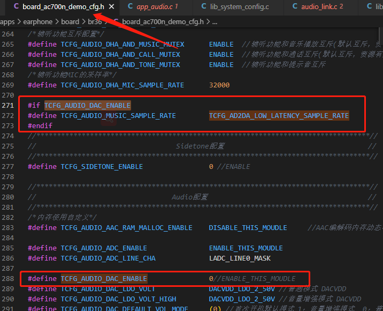Open the breadcrumb ellipsis symbol dropdown

(x=215, y=22)
